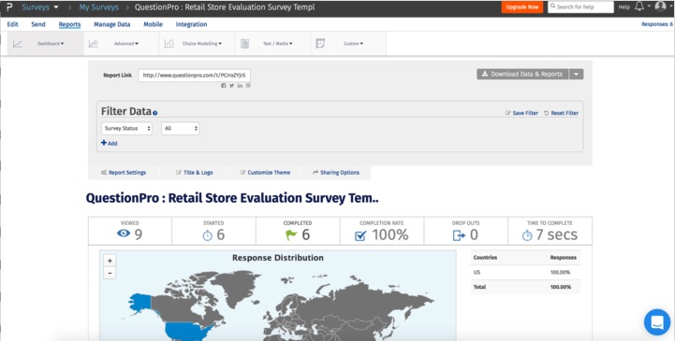
Task: Share report link on Twitter
Action: (x=231, y=85)
